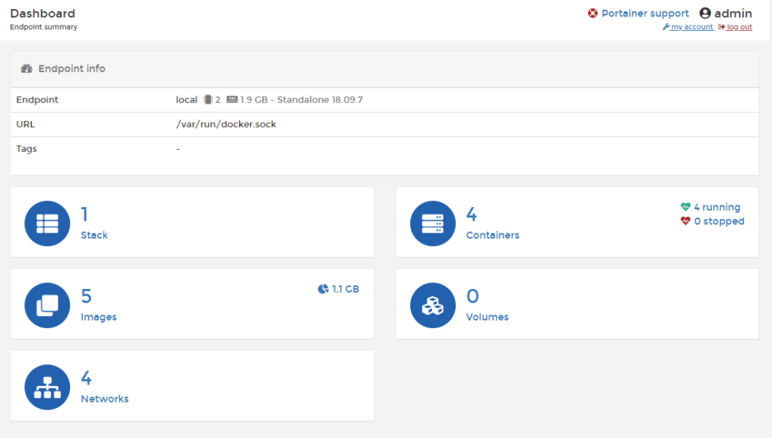The height and width of the screenshot is (438, 772).
Task: Click the Volumes cubes icon
Action: click(433, 306)
